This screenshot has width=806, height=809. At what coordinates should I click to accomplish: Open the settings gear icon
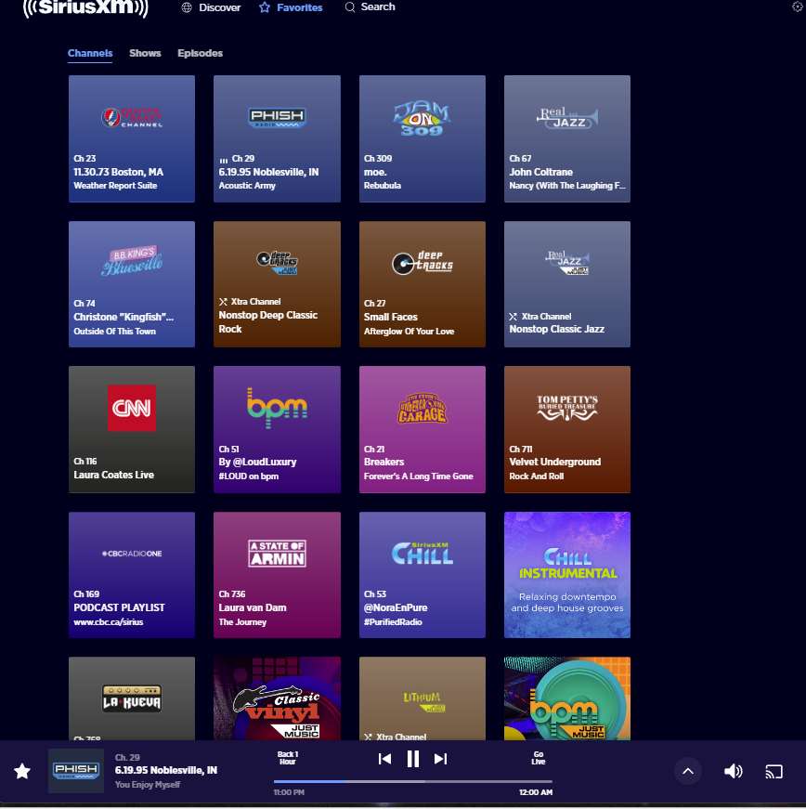[797, 7]
